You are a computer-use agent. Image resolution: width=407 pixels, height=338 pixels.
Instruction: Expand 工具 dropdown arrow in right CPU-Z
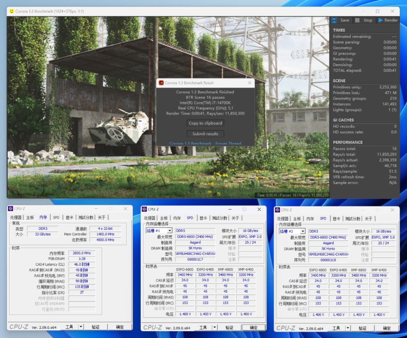(348, 328)
